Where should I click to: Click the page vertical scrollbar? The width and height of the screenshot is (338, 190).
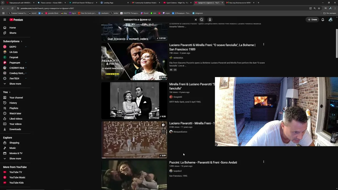[x=337, y=44]
